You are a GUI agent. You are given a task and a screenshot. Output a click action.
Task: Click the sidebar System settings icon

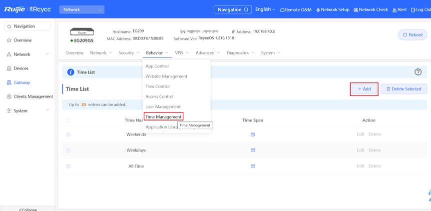click(x=9, y=111)
